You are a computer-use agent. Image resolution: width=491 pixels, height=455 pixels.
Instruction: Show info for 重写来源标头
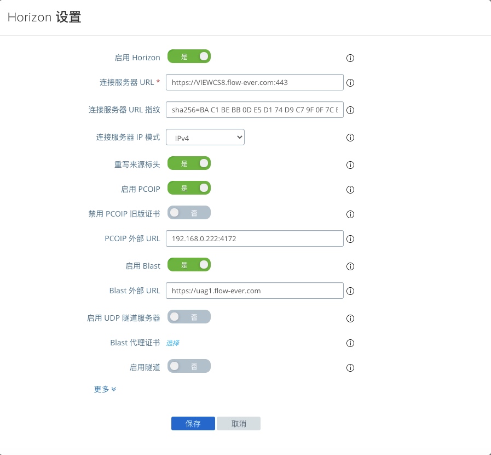(x=350, y=165)
